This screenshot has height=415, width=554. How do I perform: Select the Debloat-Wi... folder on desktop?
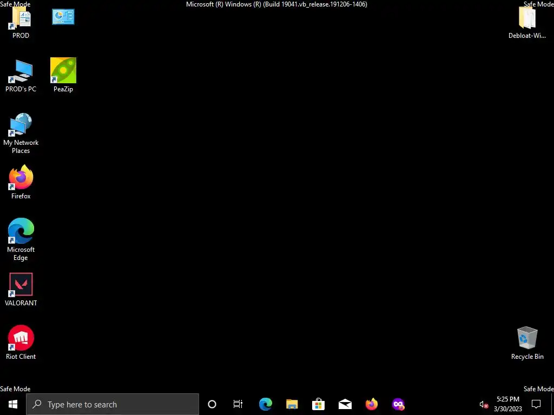tap(527, 23)
